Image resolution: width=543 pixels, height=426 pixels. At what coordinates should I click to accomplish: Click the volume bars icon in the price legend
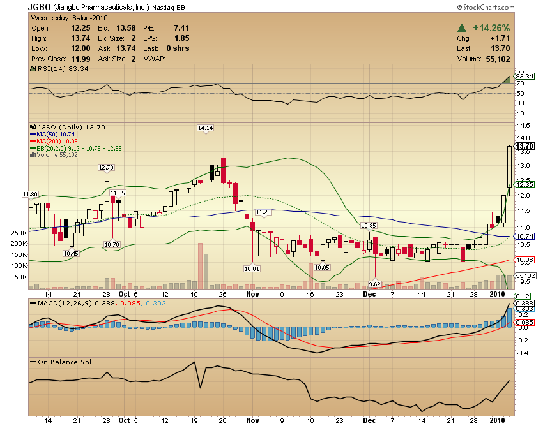click(33, 154)
